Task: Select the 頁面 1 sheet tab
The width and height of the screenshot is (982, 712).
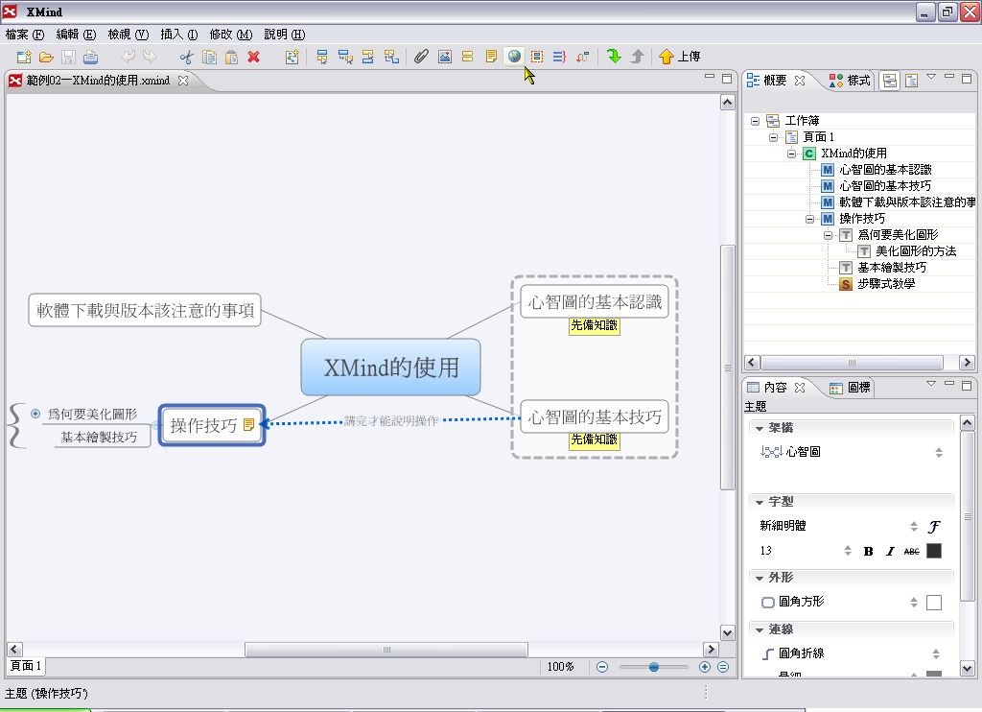Action: pyautogui.click(x=26, y=666)
